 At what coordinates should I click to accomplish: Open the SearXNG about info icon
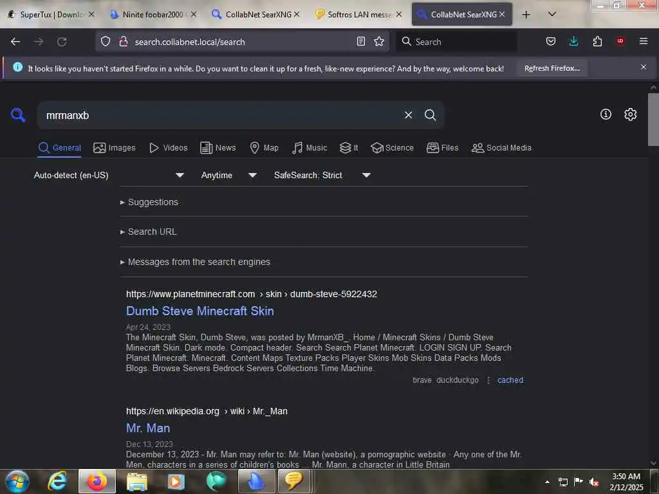click(606, 114)
